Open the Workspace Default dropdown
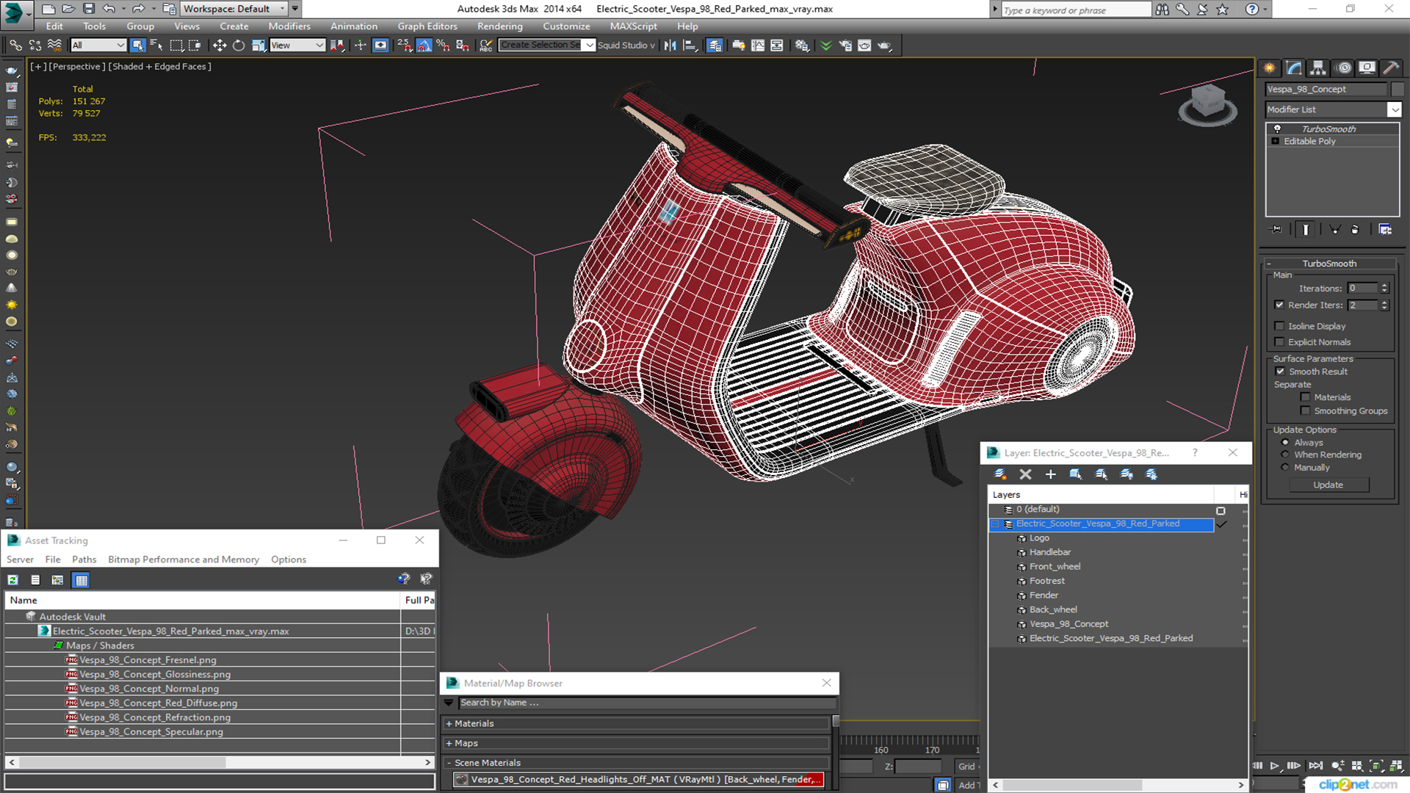 [x=234, y=9]
